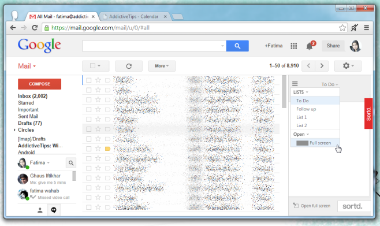Check the last visible email's checkbox
Screen dimensions: 380x226
89,208
